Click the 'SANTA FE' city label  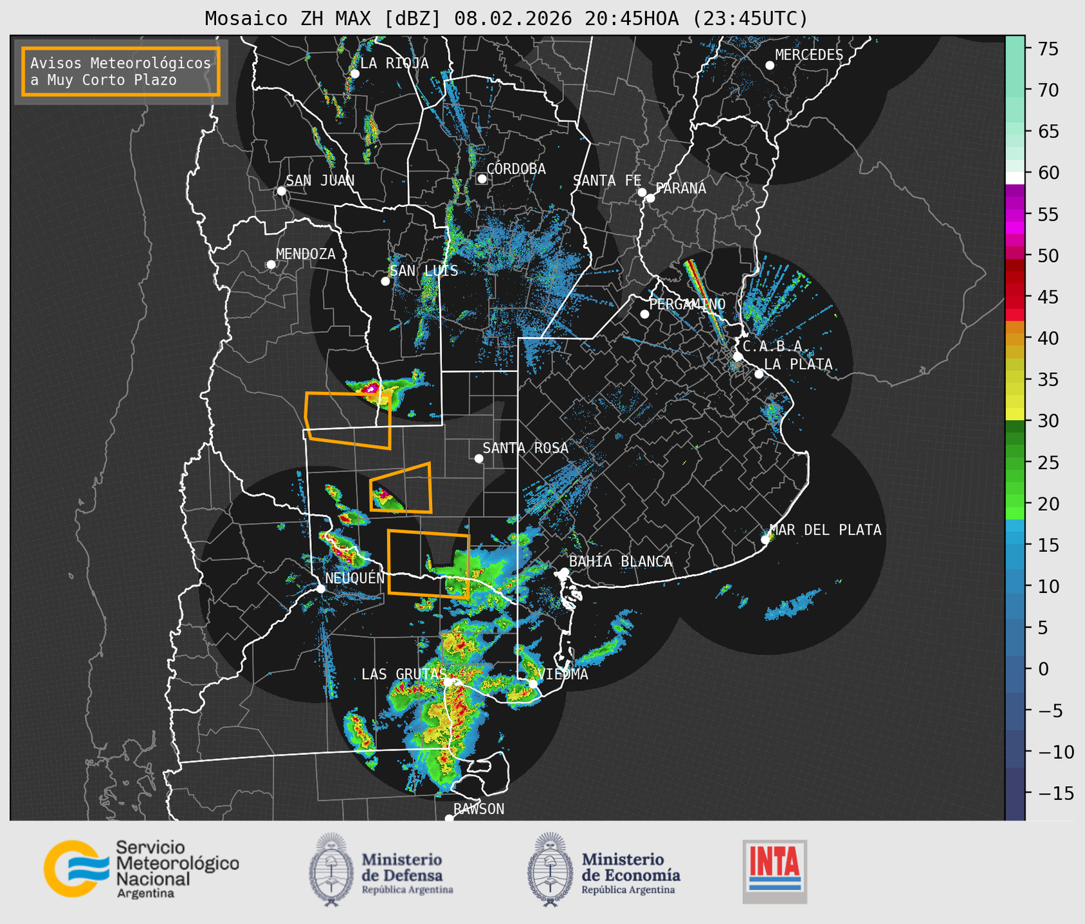[607, 181]
